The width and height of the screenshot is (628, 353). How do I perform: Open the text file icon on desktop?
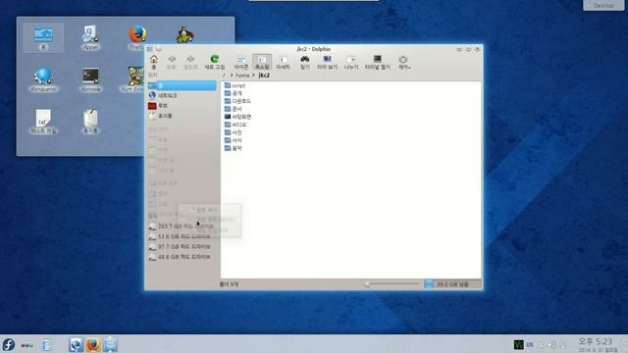[43, 122]
